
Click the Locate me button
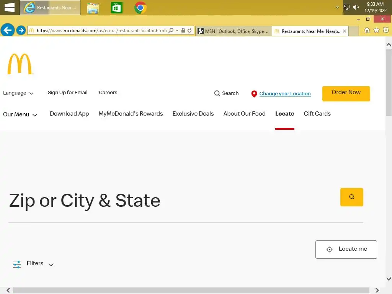point(346,249)
